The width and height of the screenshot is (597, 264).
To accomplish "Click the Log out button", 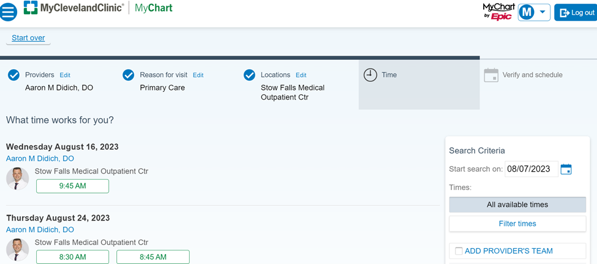I will 576,13.
